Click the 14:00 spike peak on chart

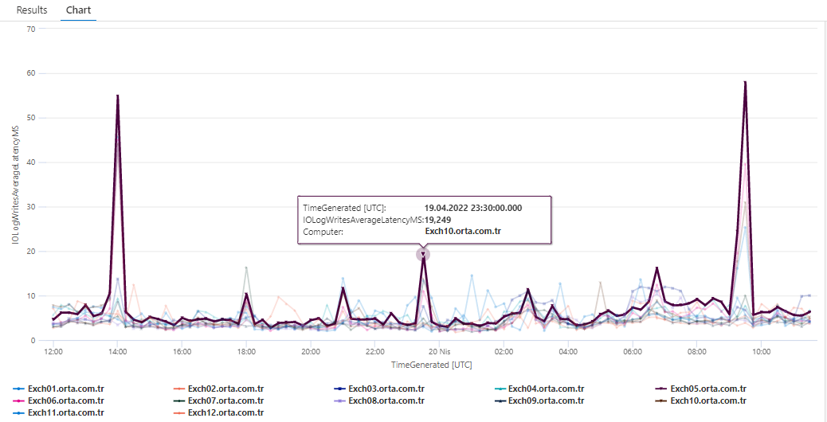click(x=118, y=96)
